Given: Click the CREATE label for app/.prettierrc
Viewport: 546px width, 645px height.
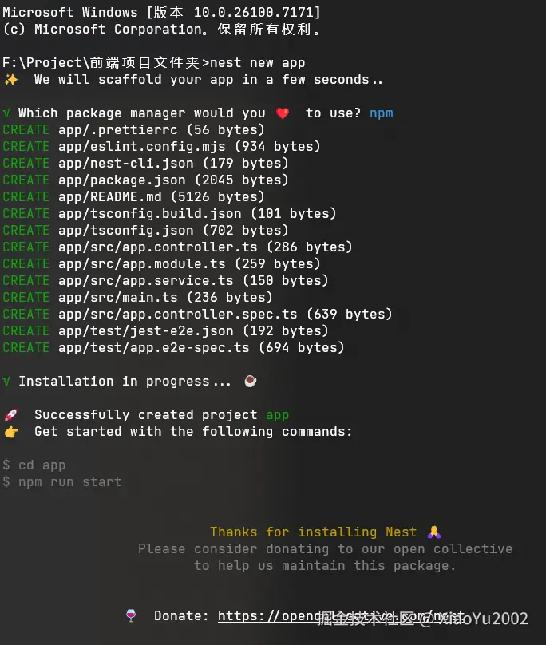Looking at the screenshot, I should tap(26, 130).
